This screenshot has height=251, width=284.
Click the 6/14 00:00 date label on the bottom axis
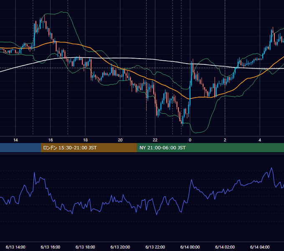pos(190,247)
